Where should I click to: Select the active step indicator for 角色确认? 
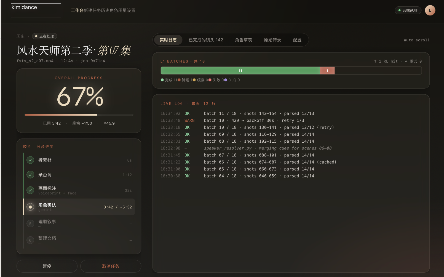pyautogui.click(x=30, y=207)
